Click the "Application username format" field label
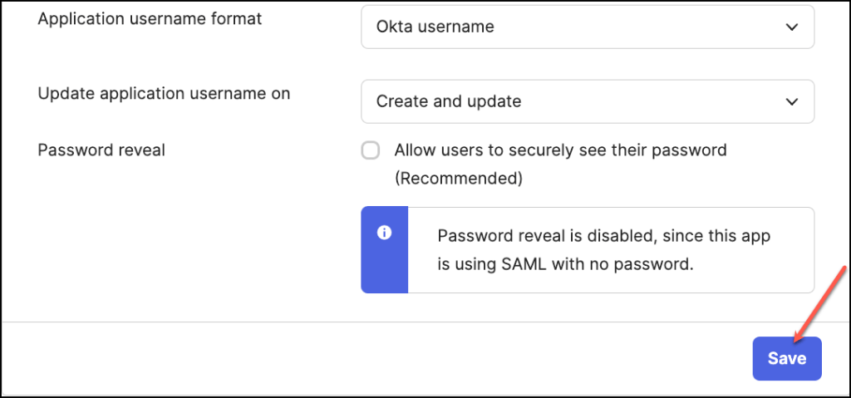The image size is (851, 398). pyautogui.click(x=150, y=18)
